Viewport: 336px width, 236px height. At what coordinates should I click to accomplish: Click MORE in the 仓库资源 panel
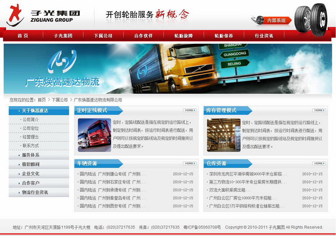pos(319,163)
